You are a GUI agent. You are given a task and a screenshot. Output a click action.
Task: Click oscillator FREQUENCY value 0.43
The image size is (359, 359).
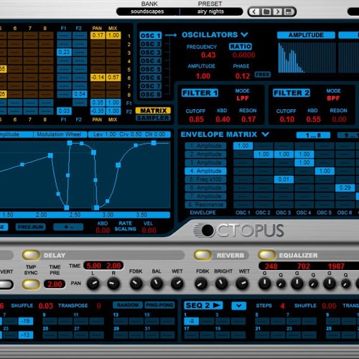[208, 55]
